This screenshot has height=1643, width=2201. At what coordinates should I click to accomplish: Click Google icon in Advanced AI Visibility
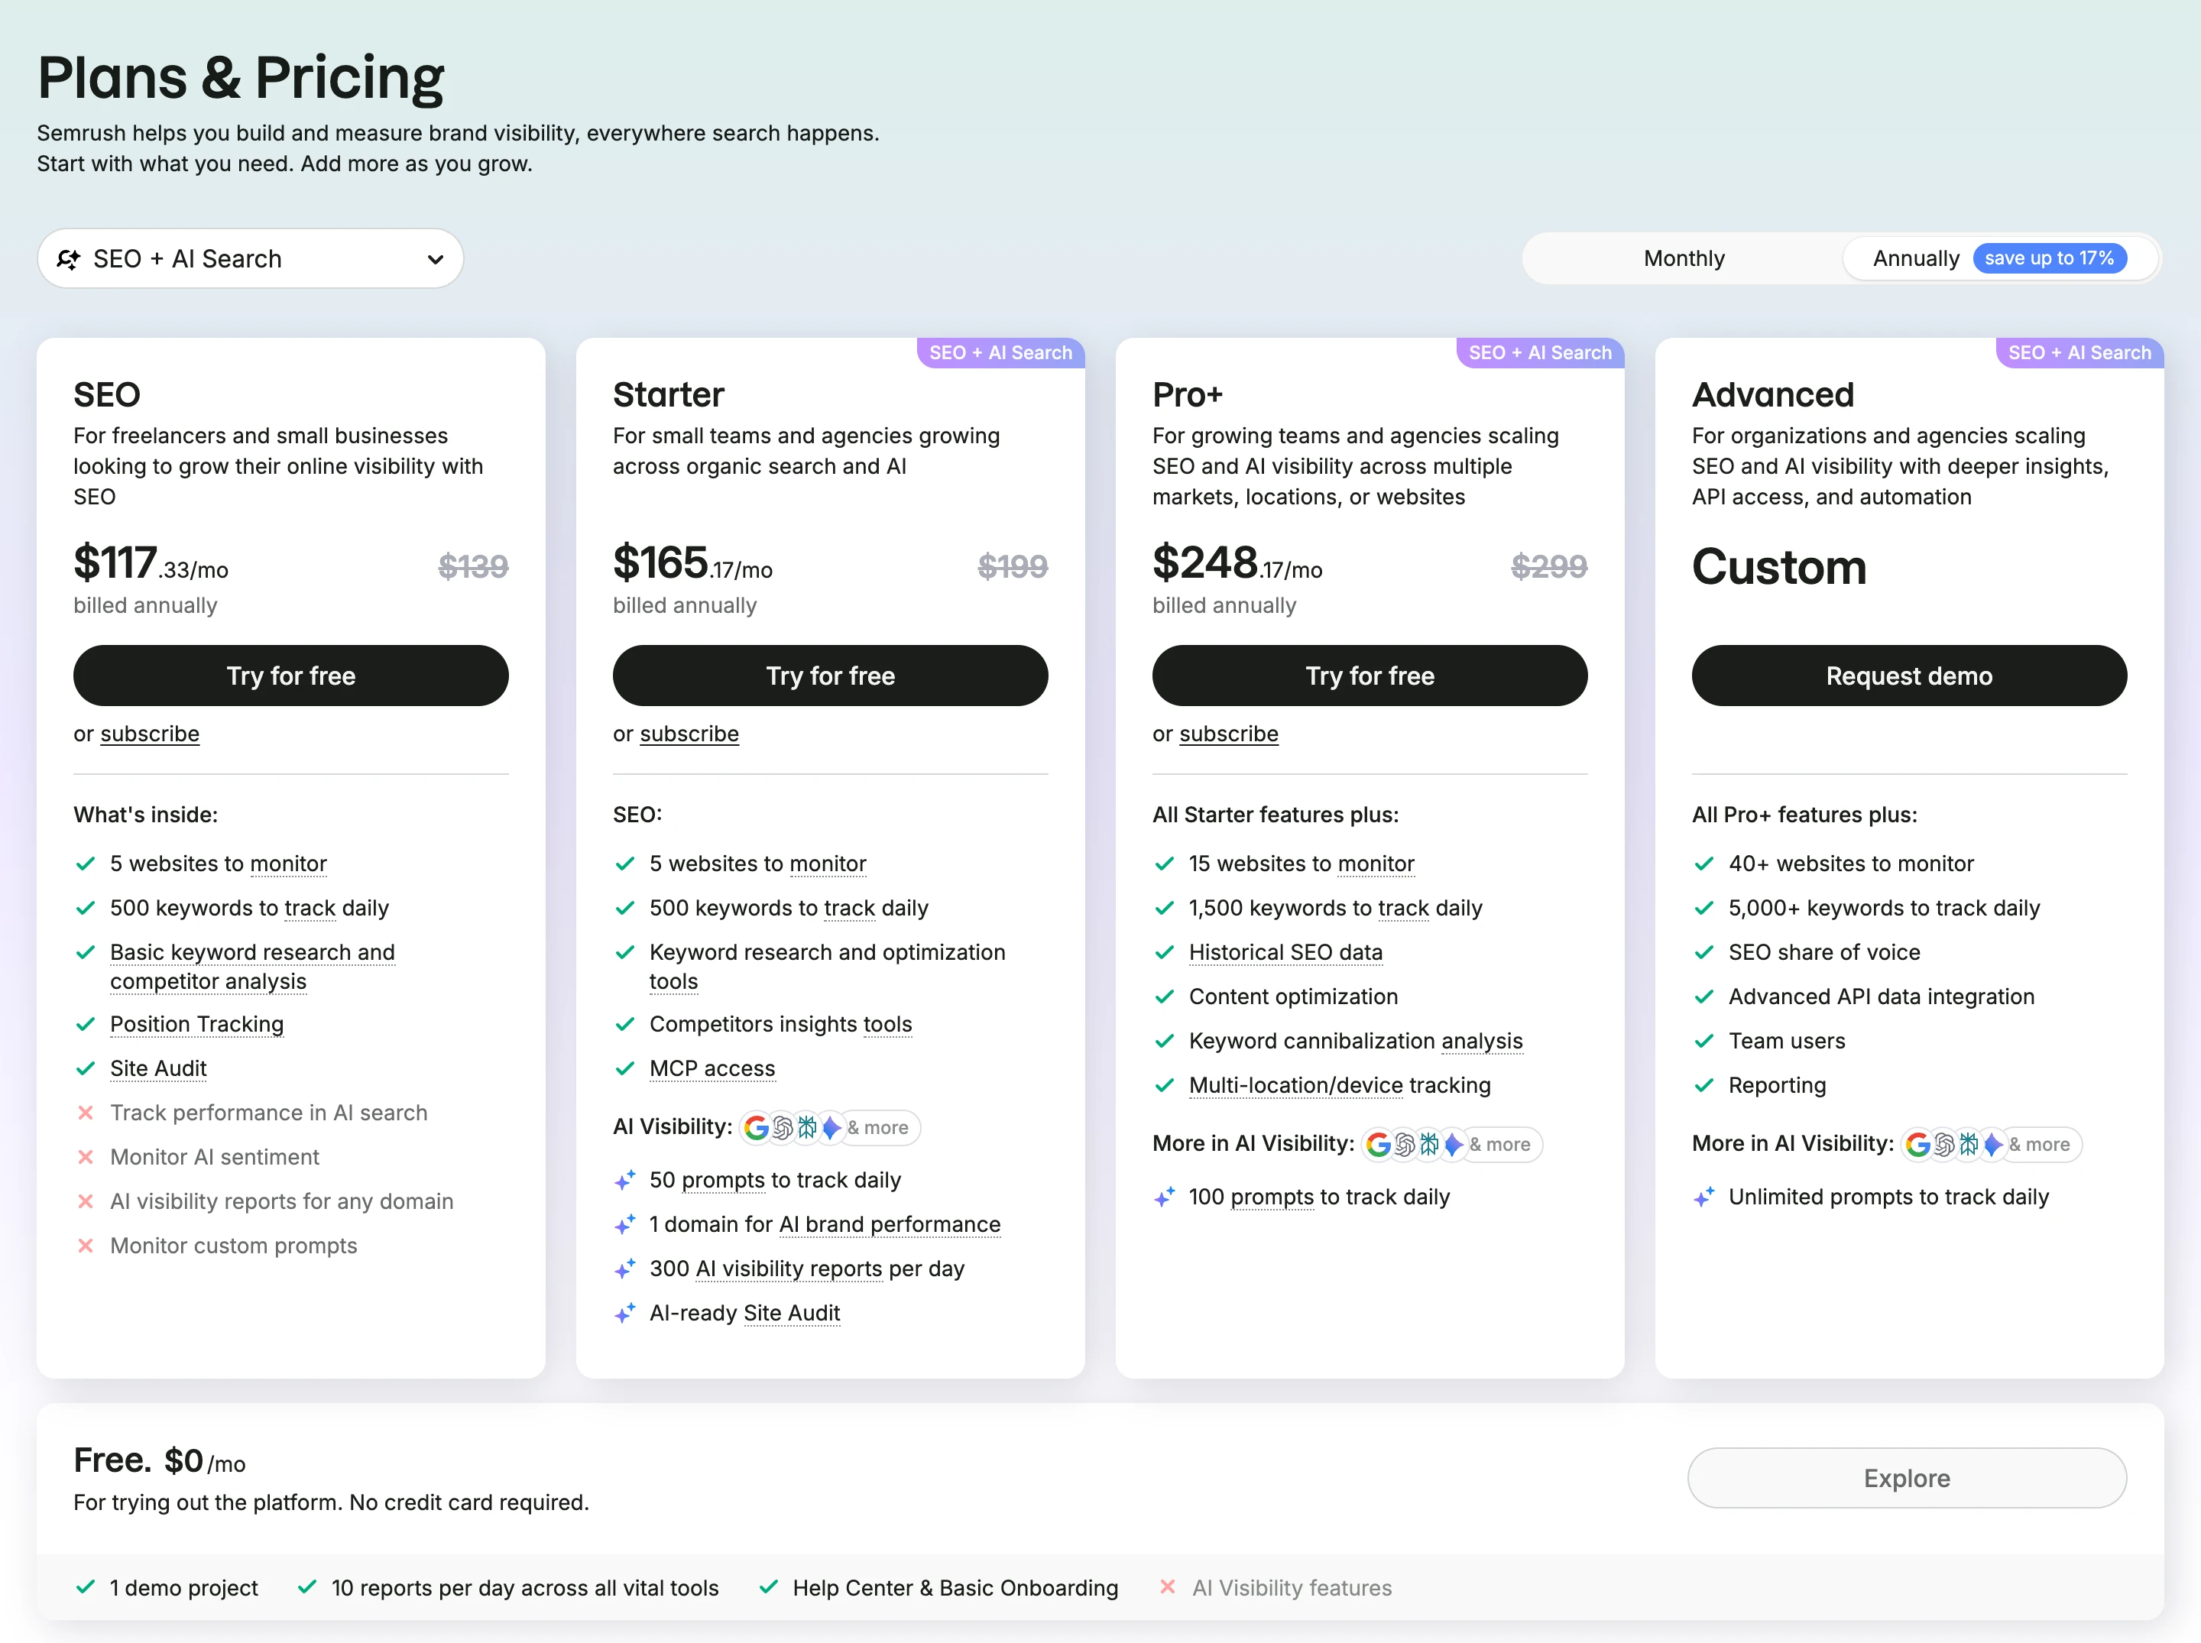(1918, 1145)
